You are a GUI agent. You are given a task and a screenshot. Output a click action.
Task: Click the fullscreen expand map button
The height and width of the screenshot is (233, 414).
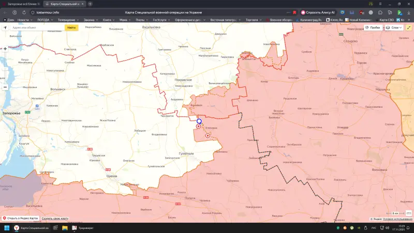point(408,27)
